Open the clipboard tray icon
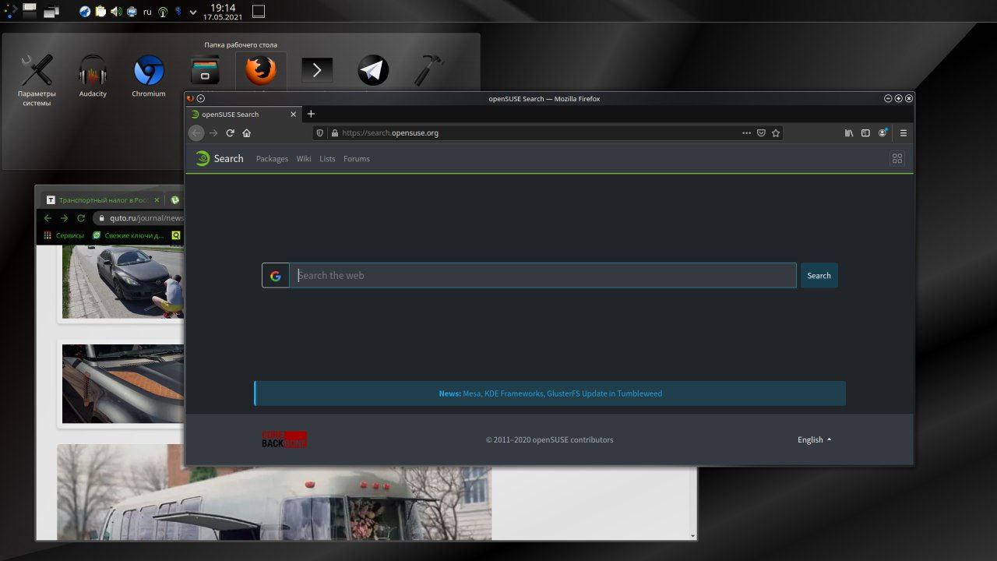The width and height of the screenshot is (997, 561). click(x=100, y=12)
